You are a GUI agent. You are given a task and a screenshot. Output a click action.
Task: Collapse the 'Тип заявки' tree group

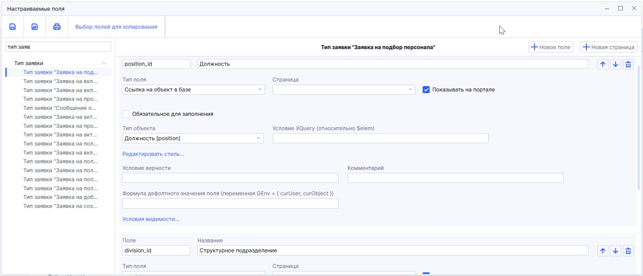click(x=103, y=64)
